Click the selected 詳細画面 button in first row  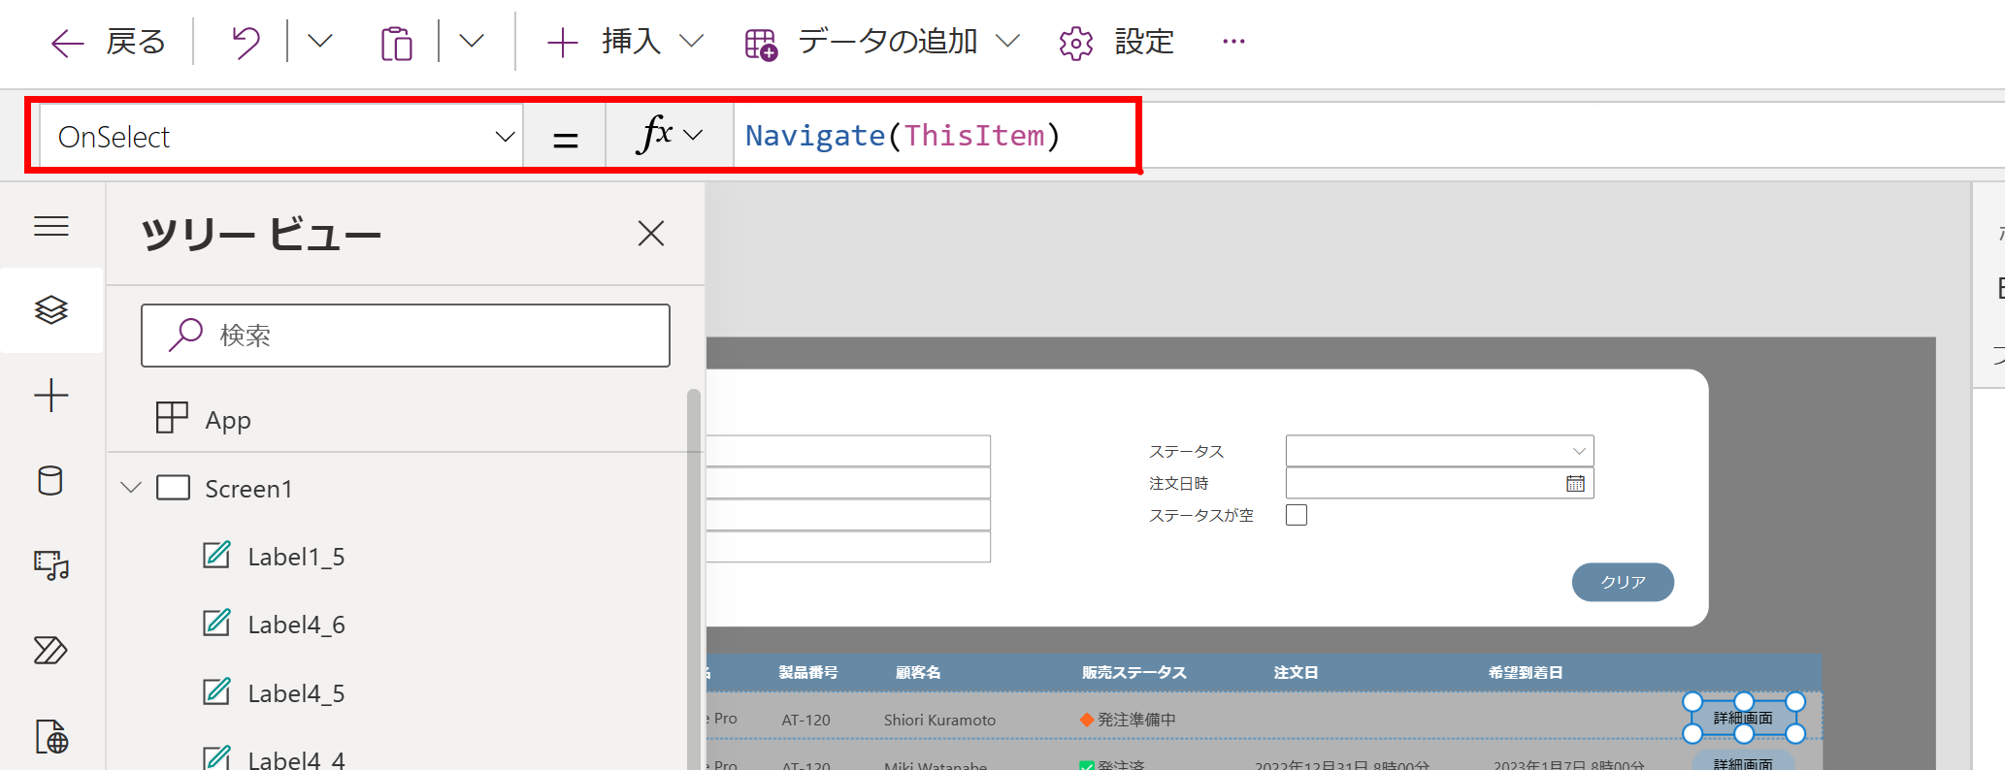(x=1743, y=719)
